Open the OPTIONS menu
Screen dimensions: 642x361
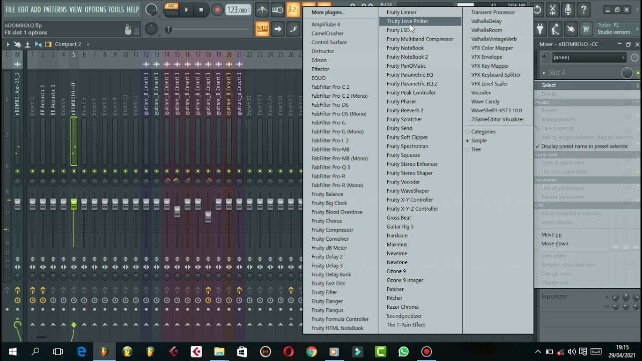[95, 10]
